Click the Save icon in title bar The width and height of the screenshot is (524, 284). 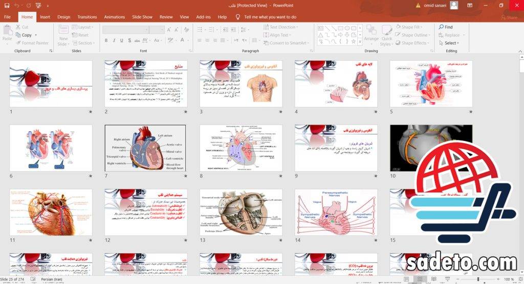[x=7, y=5]
